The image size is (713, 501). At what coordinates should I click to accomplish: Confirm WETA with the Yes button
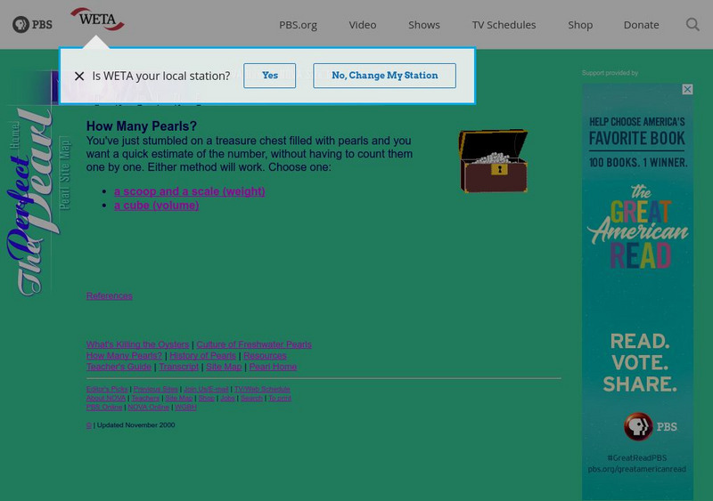(270, 76)
